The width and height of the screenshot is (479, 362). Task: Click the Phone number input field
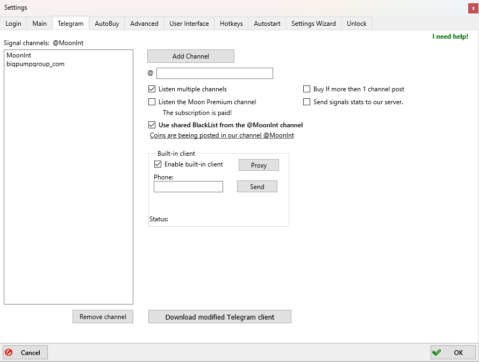[x=188, y=186]
